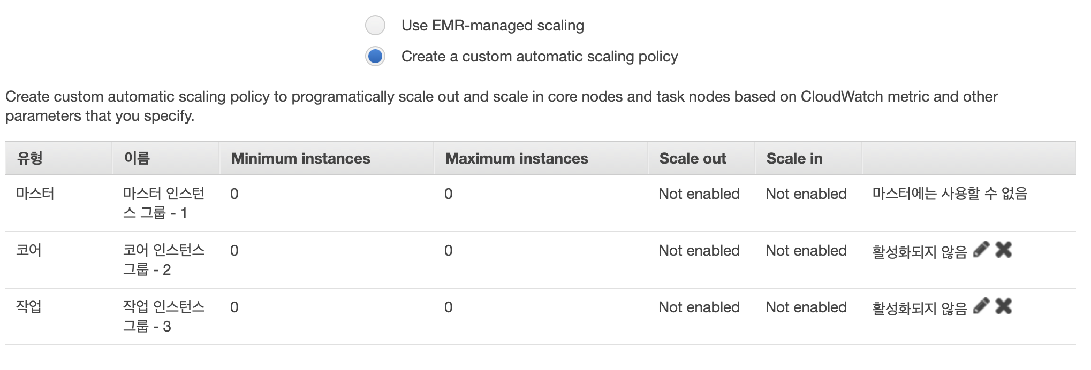Screen dimensions: 1091x370
Task: Select Create a custom automatic scaling policy
Action: [375, 56]
